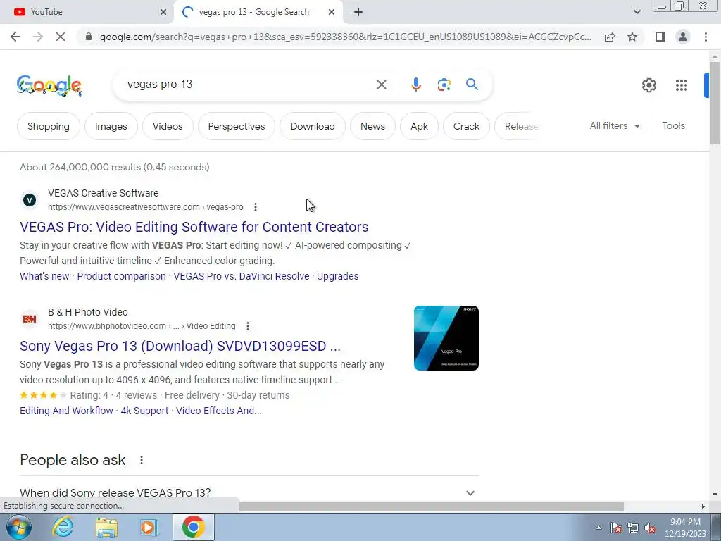Open the Upgrades sitelink
This screenshot has height=541, width=721.
[x=337, y=276]
